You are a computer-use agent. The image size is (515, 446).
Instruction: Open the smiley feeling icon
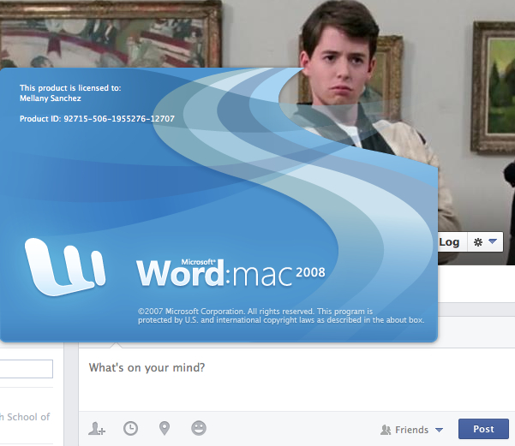(x=199, y=428)
